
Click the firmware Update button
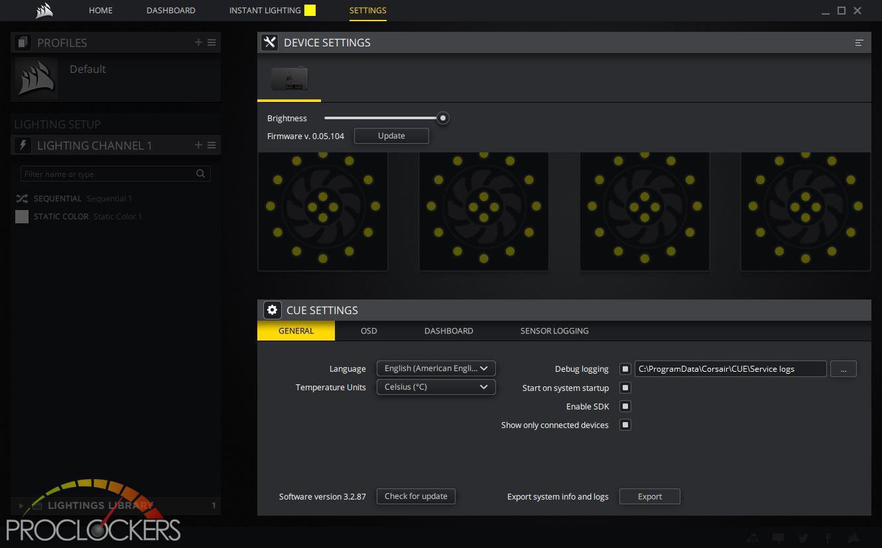pyautogui.click(x=391, y=135)
